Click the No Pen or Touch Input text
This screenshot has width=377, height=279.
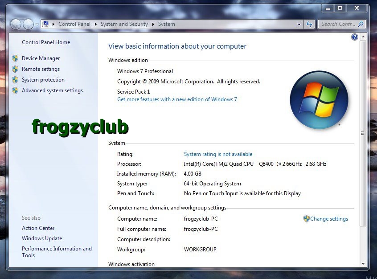coord(242,193)
